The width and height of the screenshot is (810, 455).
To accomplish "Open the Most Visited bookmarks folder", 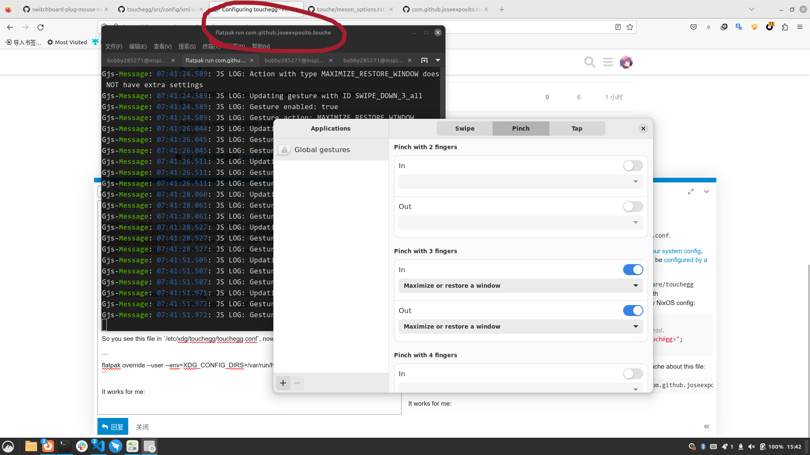I will 67,42.
